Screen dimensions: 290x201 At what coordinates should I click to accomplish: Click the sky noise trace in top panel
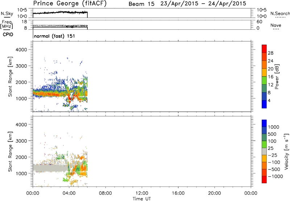(60, 13)
